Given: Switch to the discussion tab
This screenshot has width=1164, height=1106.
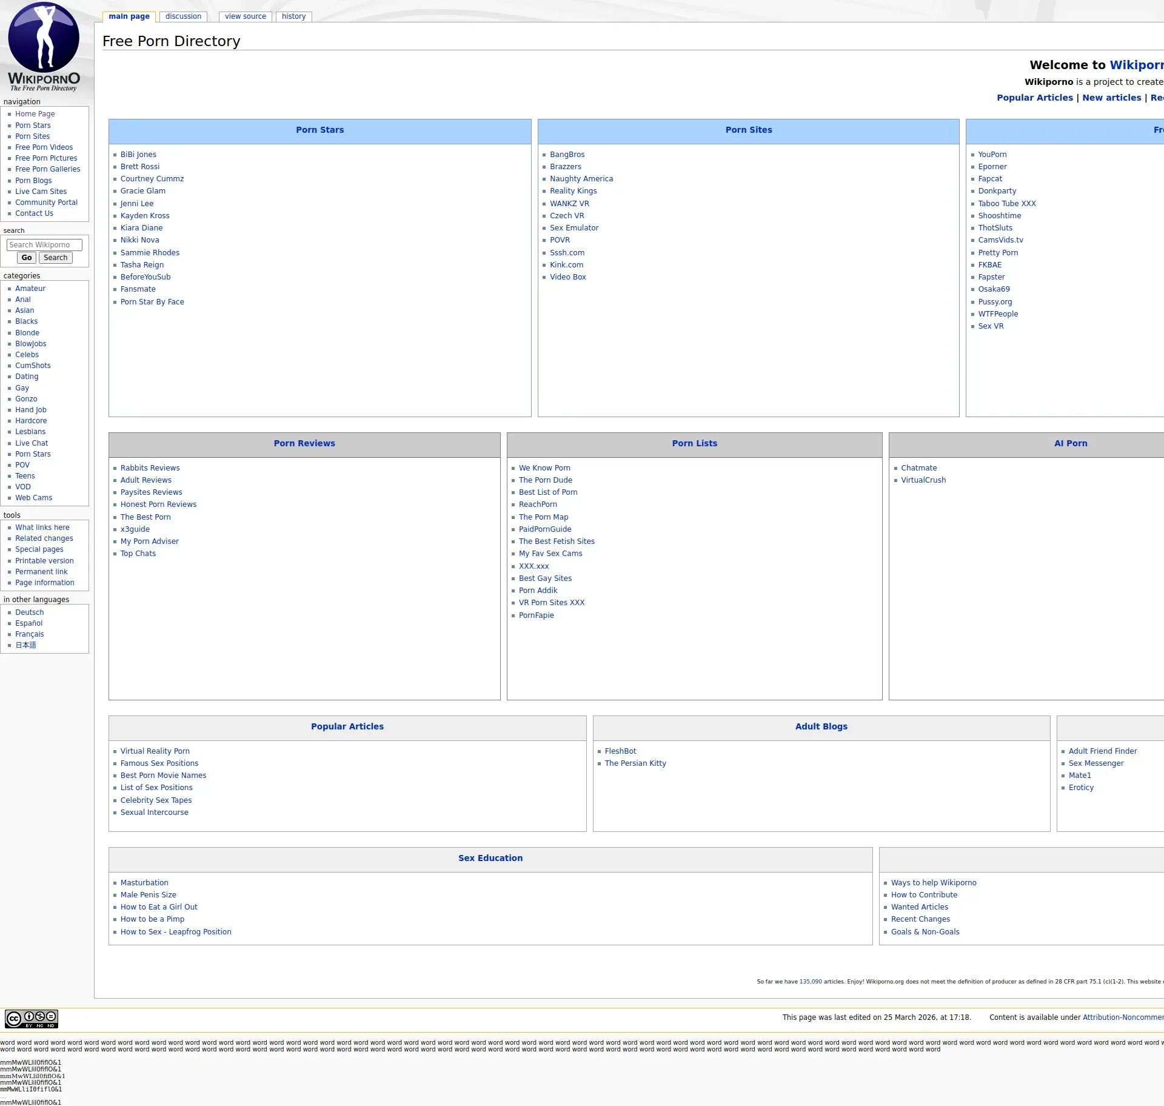Looking at the screenshot, I should click(183, 16).
